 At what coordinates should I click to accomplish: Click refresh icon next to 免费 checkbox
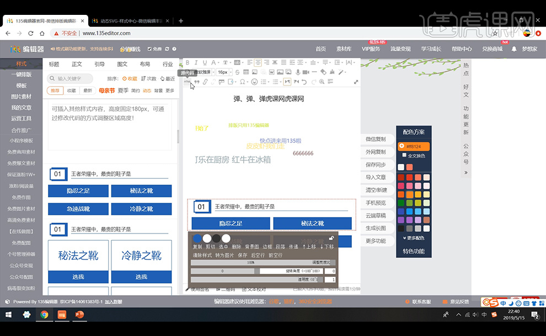point(167,49)
